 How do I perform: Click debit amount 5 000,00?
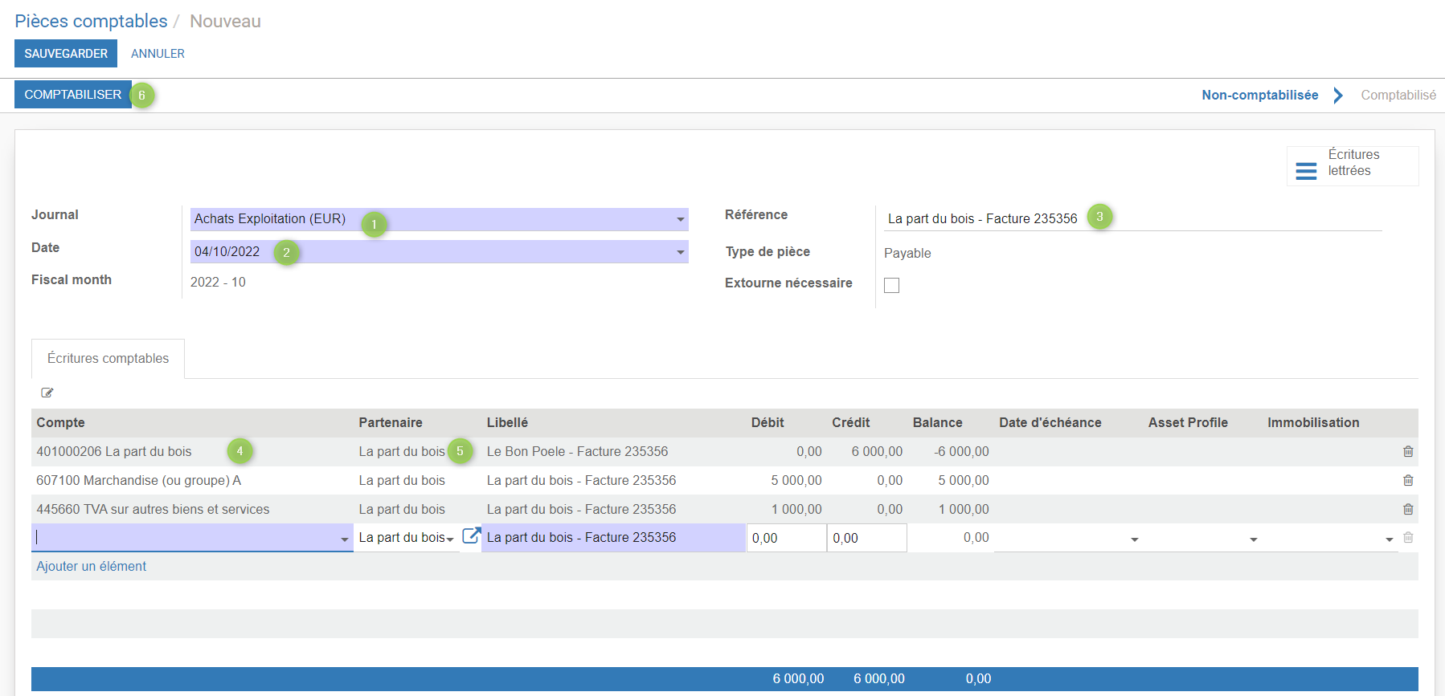(x=796, y=480)
